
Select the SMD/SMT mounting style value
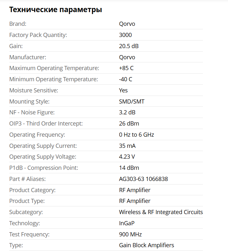coord(132,102)
